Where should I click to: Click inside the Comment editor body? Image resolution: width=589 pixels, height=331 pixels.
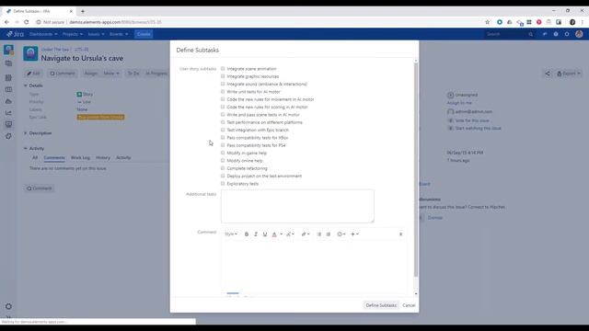tap(314, 267)
